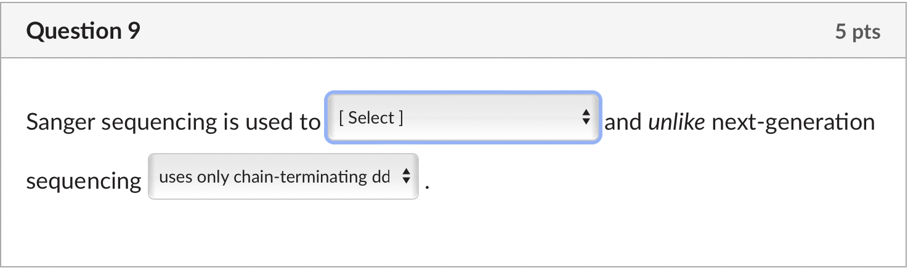This screenshot has height=268, width=908.
Task: Click the word "sequencing" on the second line
Action: click(83, 181)
